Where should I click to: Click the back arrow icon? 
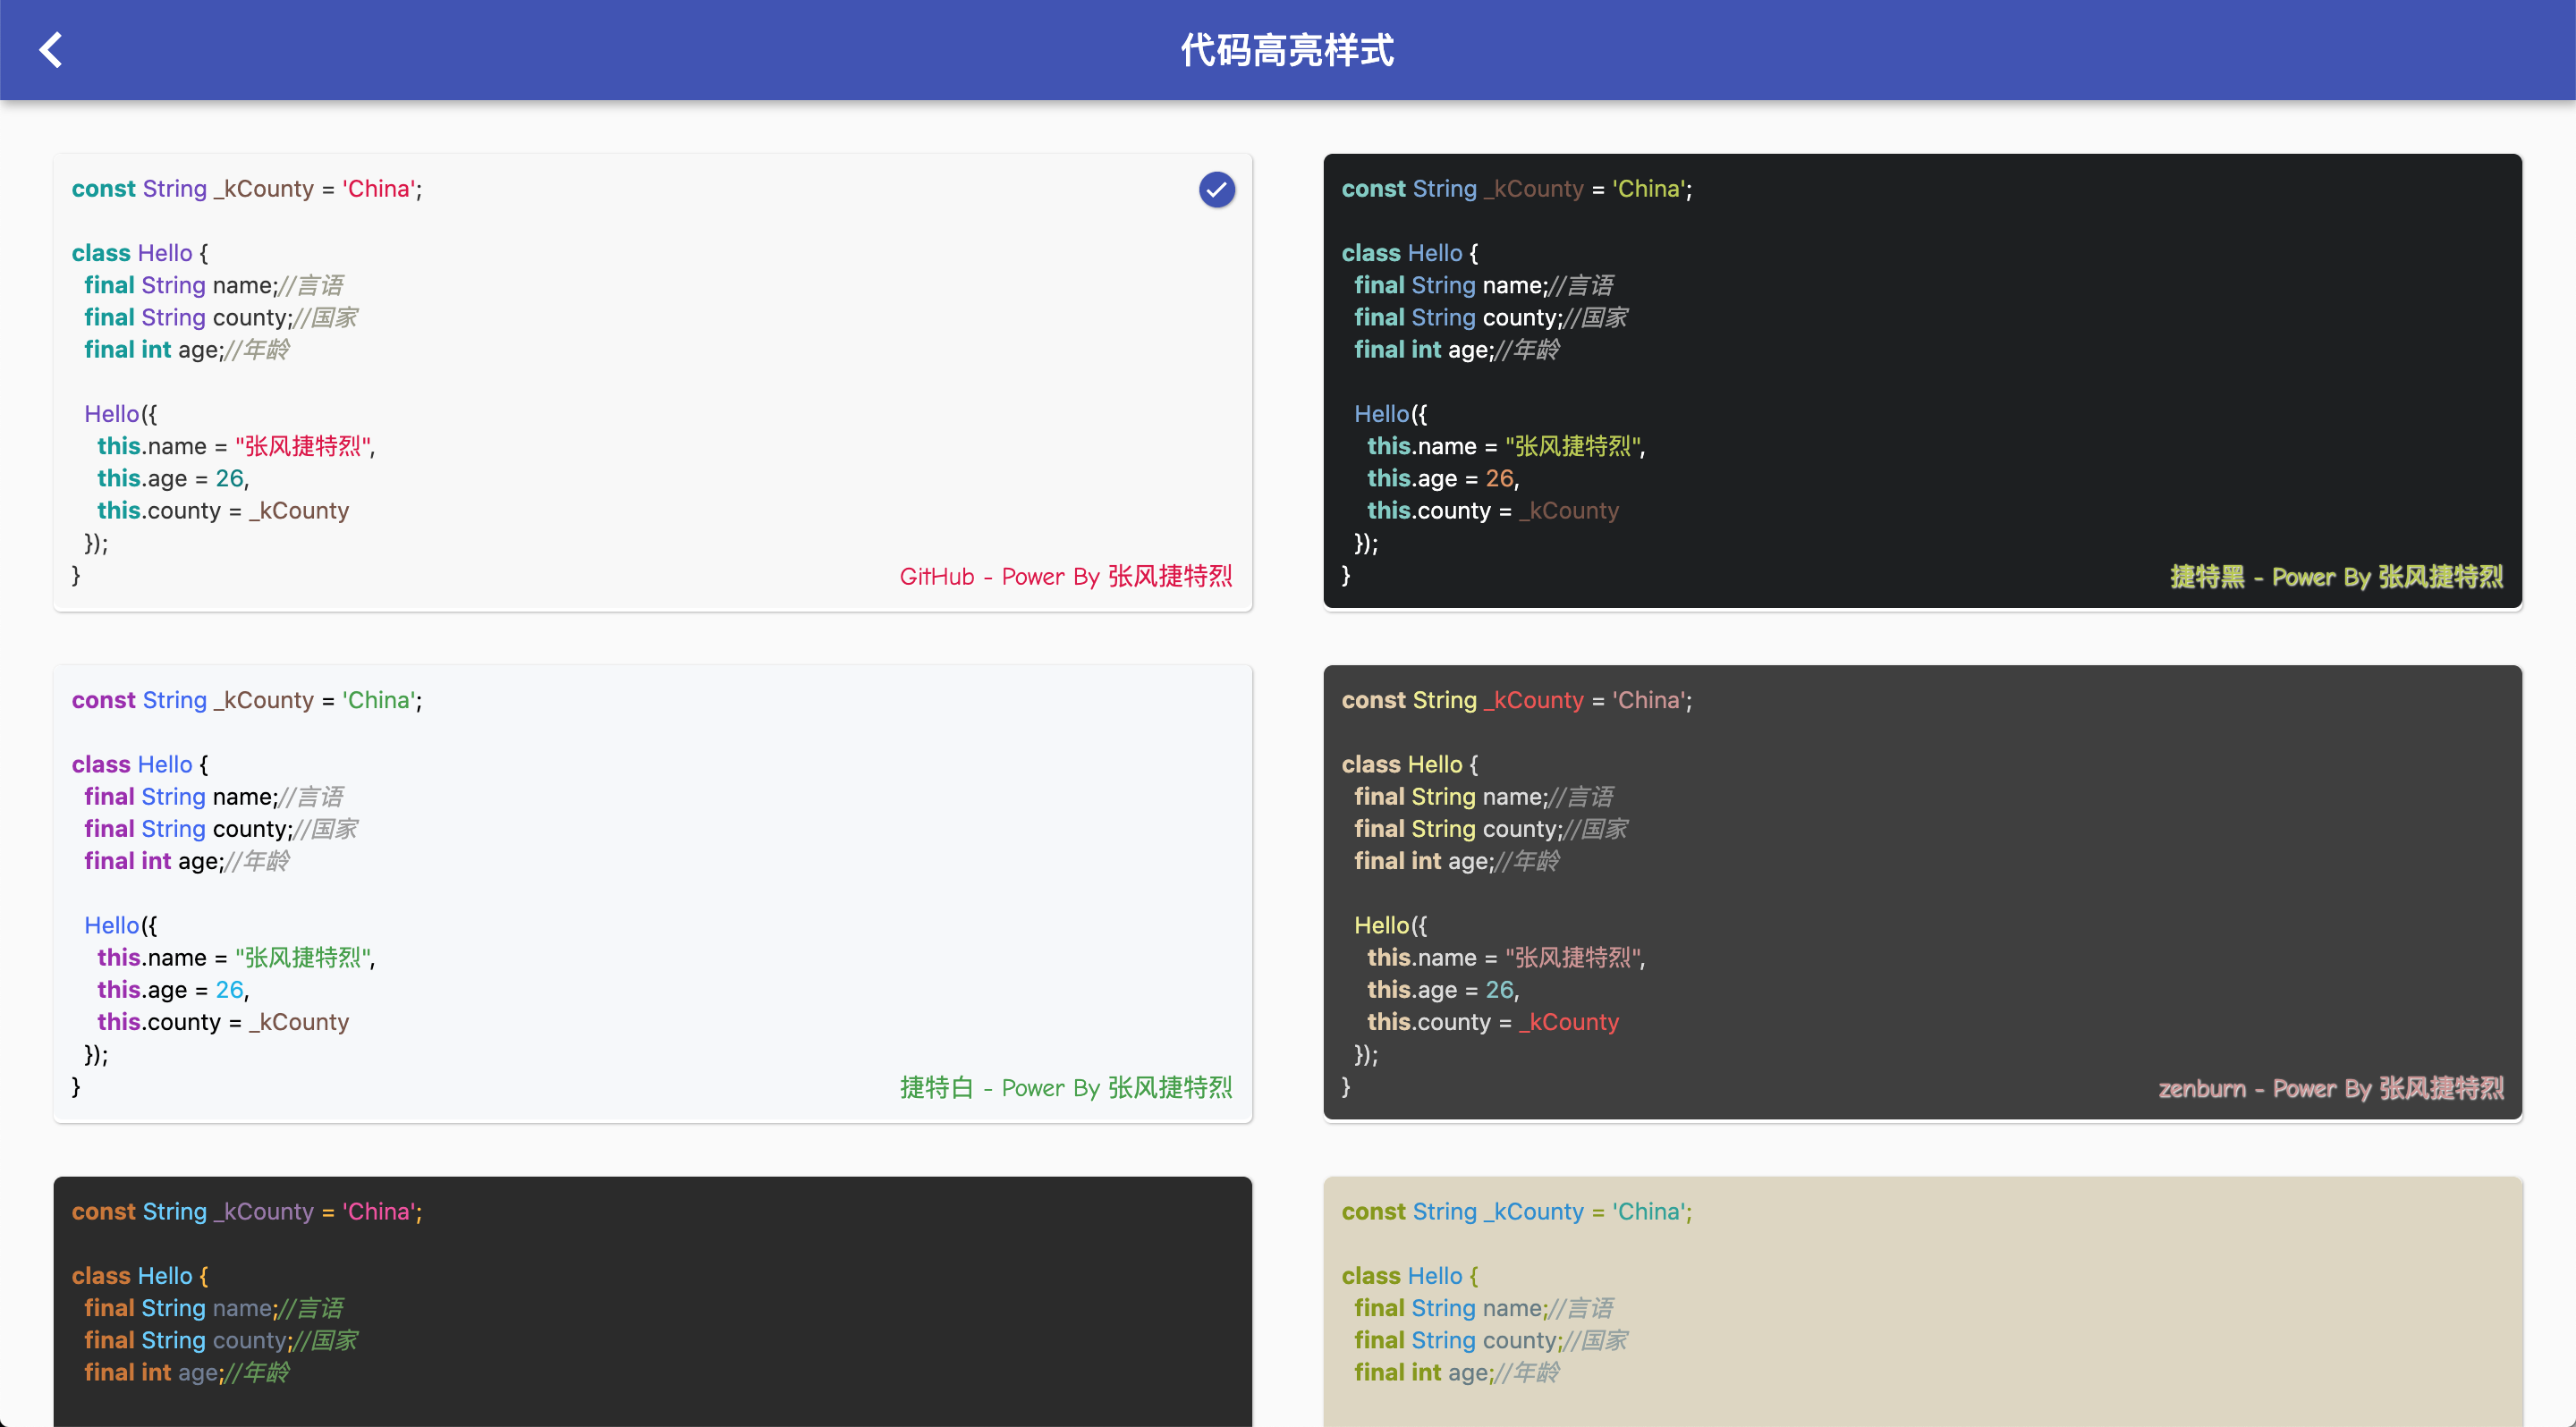(50, 50)
